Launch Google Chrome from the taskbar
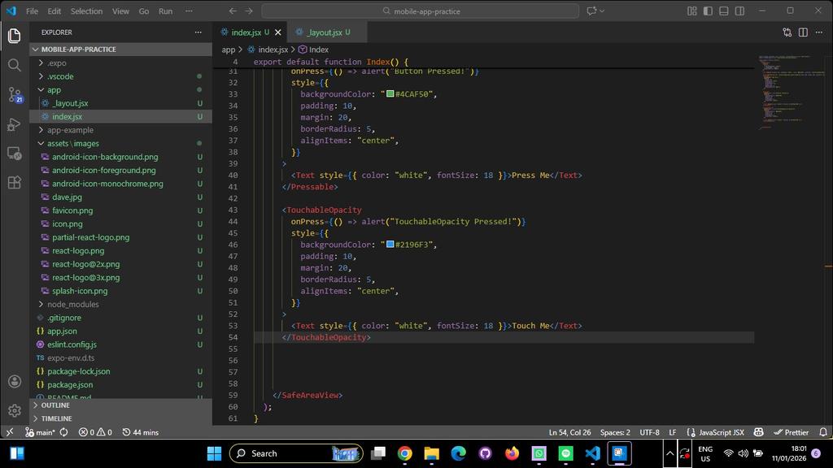Image resolution: width=833 pixels, height=468 pixels. click(x=405, y=453)
